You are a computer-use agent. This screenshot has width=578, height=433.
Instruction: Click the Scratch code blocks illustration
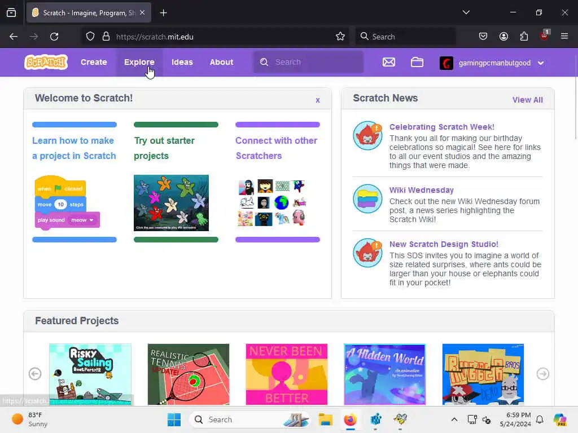67,202
